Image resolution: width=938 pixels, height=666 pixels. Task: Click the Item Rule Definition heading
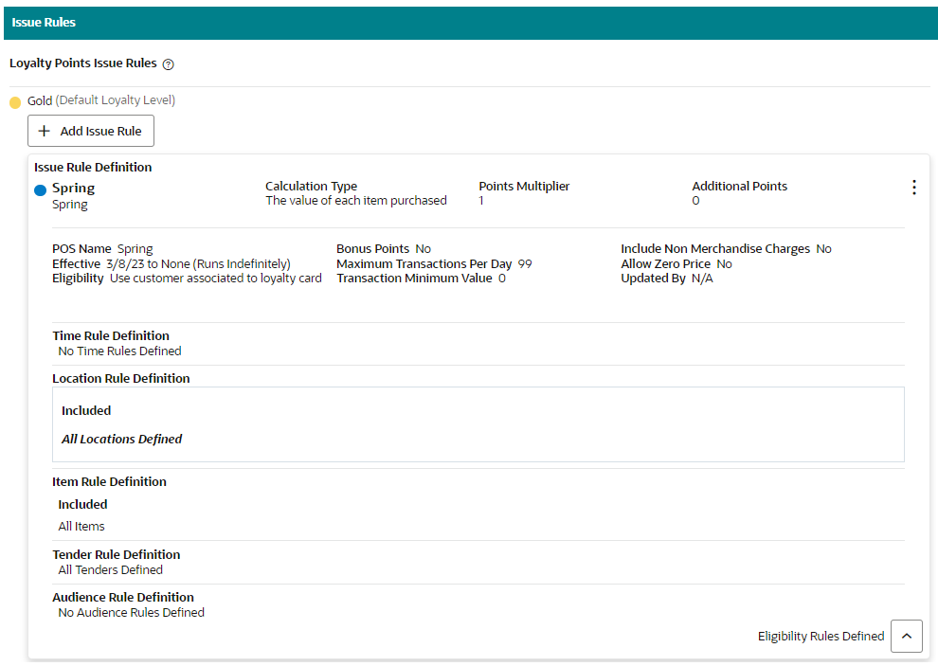point(109,481)
